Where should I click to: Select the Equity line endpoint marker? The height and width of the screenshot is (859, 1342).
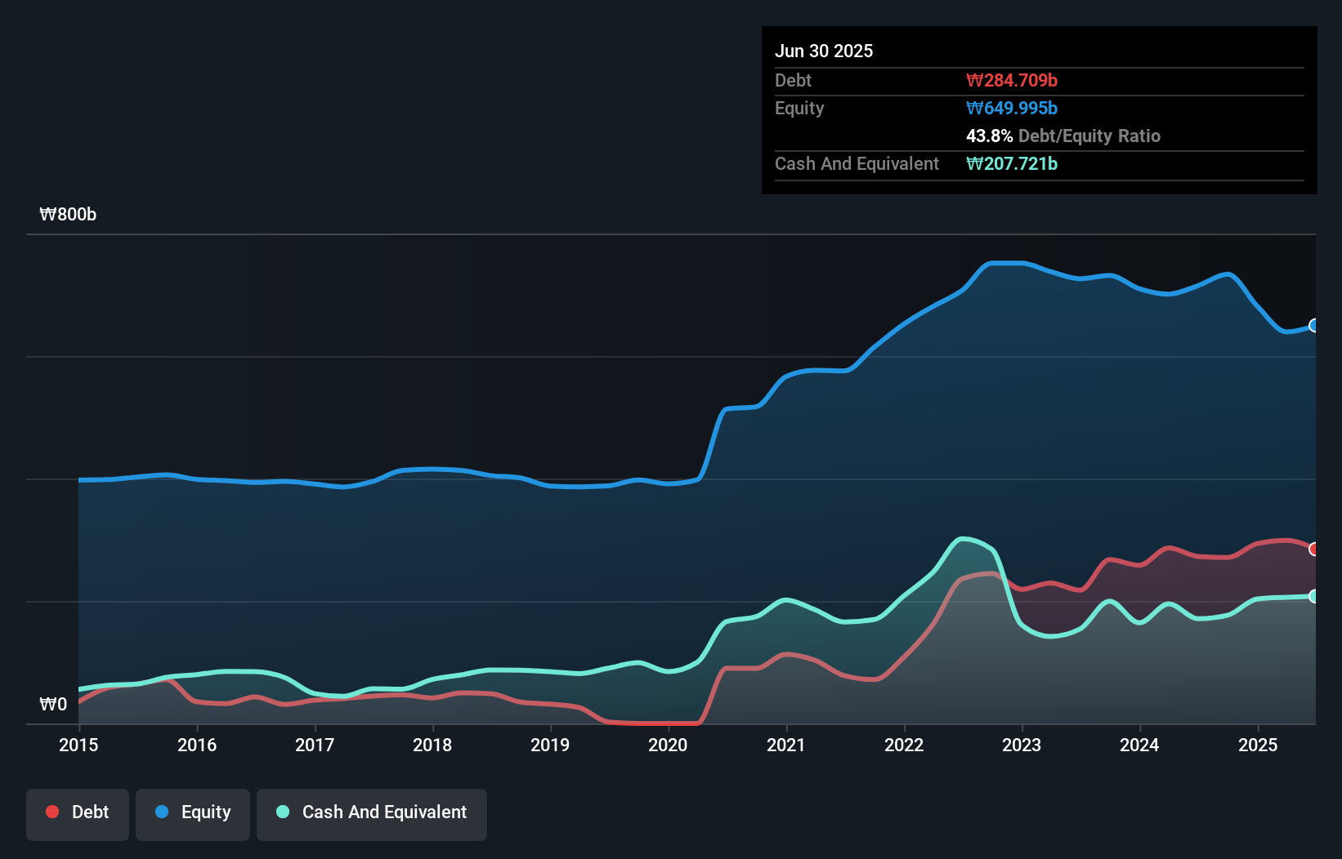pos(1314,326)
